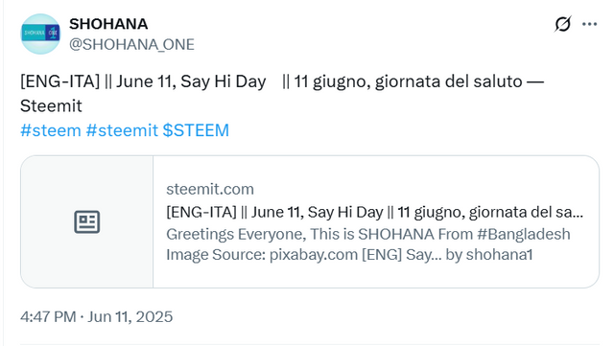Visit the @SHOHANA_ONE handle link

click(131, 45)
